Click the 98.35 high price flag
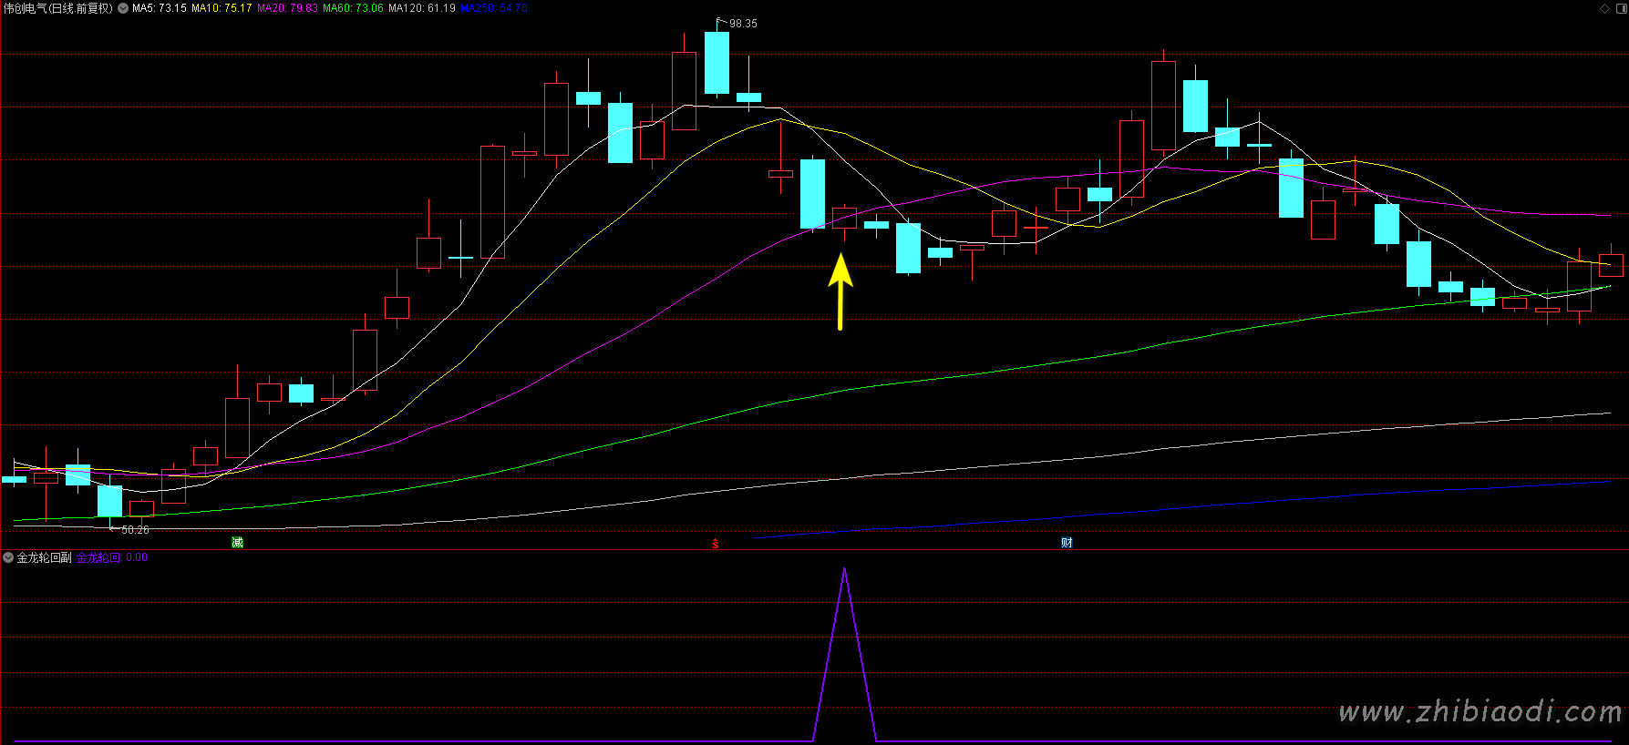Screen dimensions: 1629x745 tap(742, 24)
